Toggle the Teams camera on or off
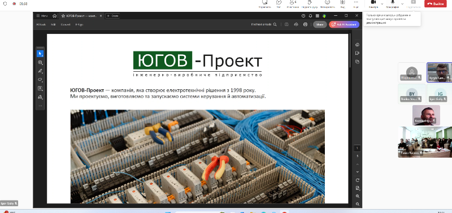 [x=373, y=3]
